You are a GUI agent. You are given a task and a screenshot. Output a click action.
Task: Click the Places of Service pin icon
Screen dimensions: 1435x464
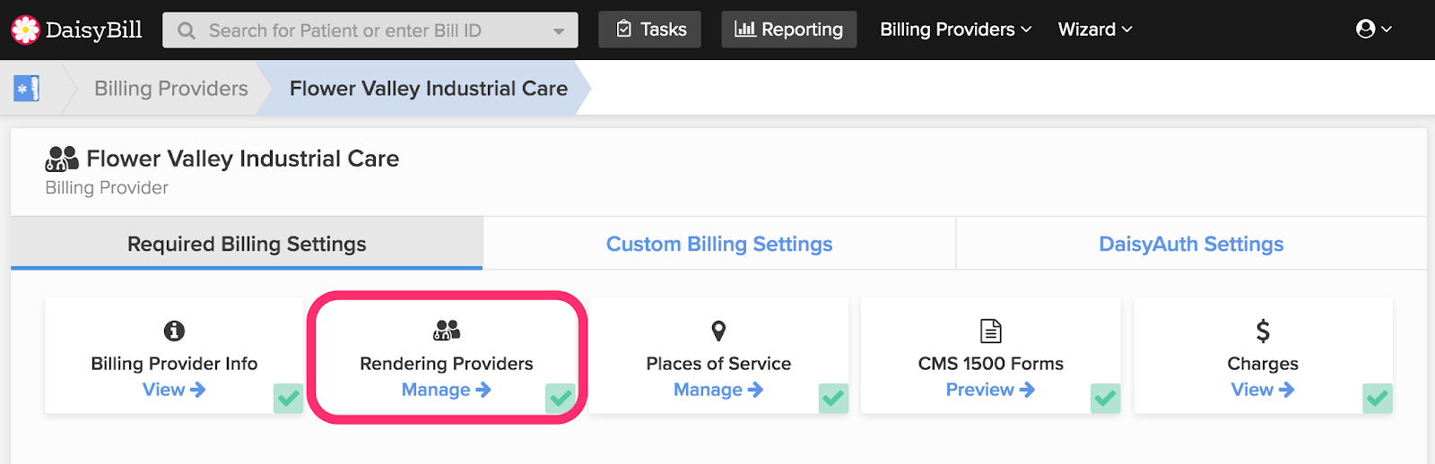click(718, 331)
